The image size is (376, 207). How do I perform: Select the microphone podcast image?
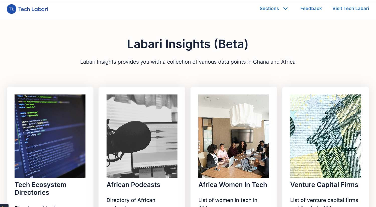[142, 136]
